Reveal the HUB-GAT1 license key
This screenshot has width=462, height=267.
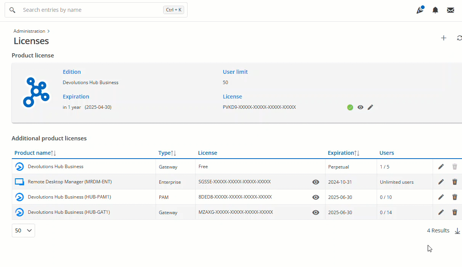point(316,212)
